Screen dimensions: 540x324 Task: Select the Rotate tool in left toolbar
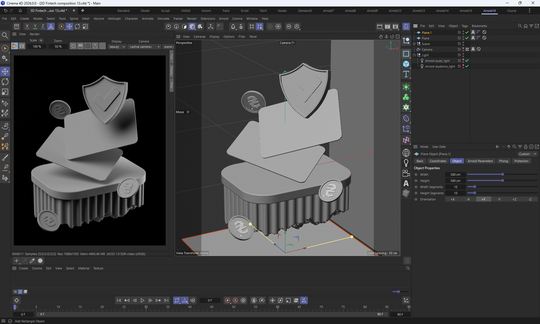click(x=5, y=82)
